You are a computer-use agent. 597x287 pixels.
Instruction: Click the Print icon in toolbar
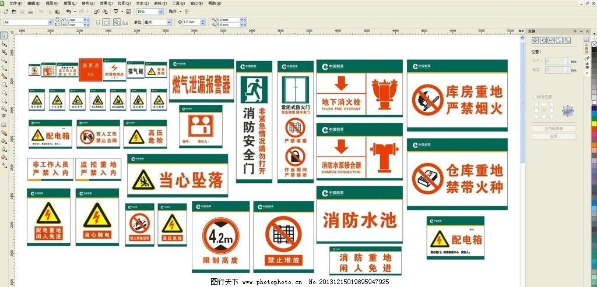[30, 12]
